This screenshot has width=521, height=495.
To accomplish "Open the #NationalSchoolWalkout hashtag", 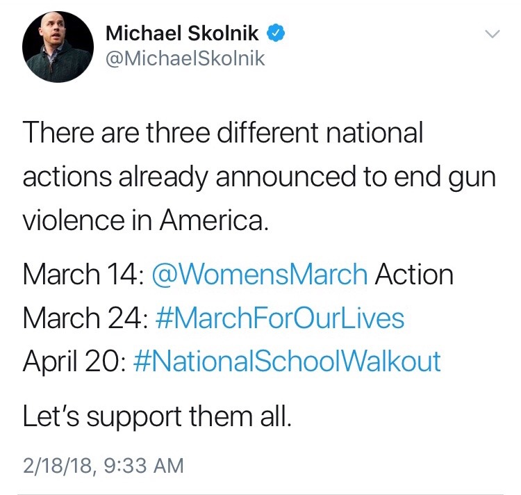I will (x=285, y=361).
